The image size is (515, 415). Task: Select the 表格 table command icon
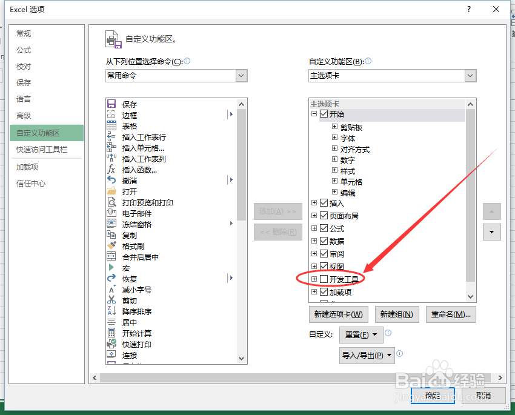click(x=111, y=126)
